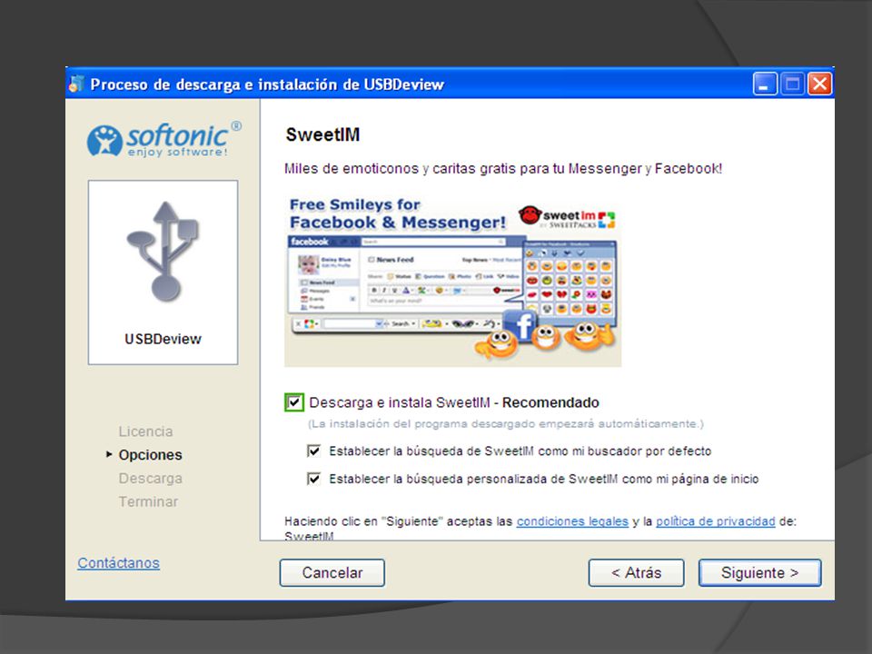Go back with the Atrás button
The width and height of the screenshot is (872, 654).
636,573
